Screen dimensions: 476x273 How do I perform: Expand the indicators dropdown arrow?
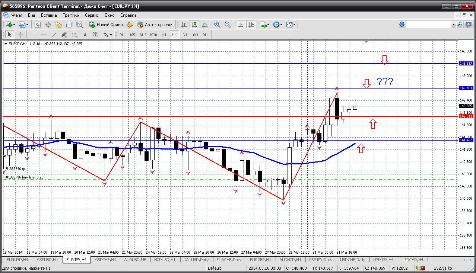tap(269, 25)
